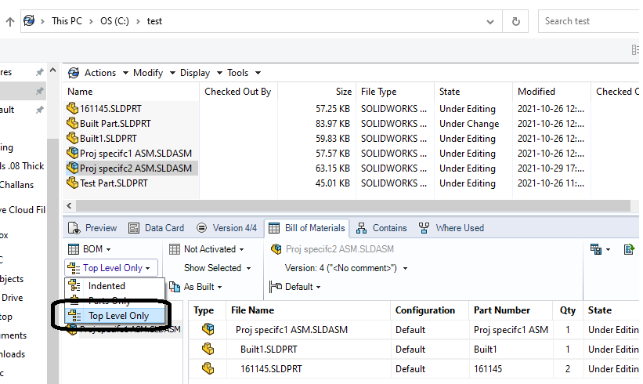This screenshot has width=643, height=384.
Task: Click the export icon at far right of BOM toolbar
Action: [x=629, y=249]
